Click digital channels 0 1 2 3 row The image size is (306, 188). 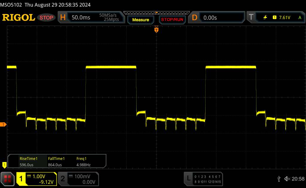tap(200, 177)
